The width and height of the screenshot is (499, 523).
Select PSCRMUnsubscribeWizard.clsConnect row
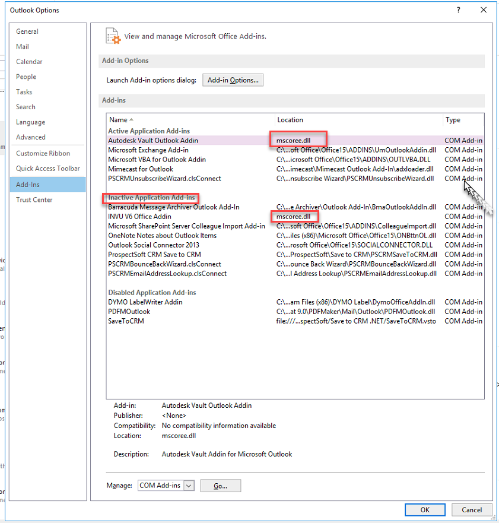[295, 179]
